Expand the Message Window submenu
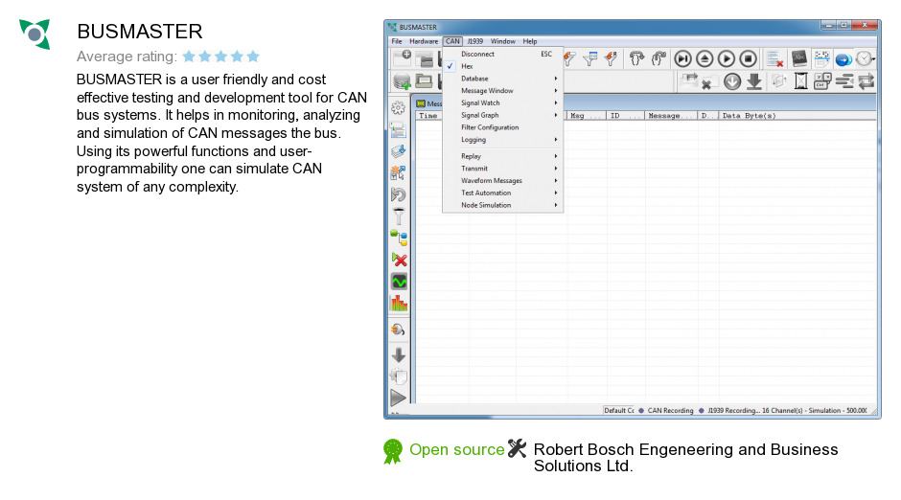This screenshot has width=901, height=500. click(502, 91)
